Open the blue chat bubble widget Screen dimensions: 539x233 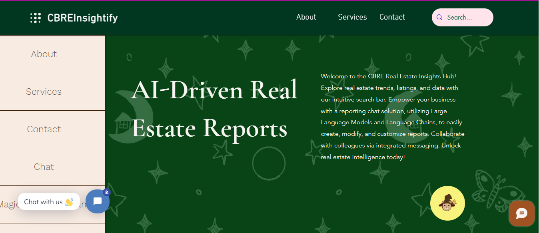[x=97, y=201]
